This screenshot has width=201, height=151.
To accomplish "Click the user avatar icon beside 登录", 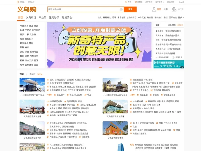I will (154, 9).
